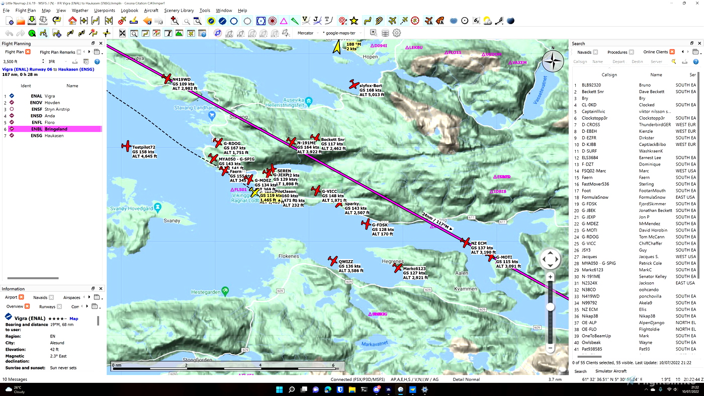This screenshot has height=396, width=704.
Task: Reset map to show all
Action: pyautogui.click(x=122, y=34)
